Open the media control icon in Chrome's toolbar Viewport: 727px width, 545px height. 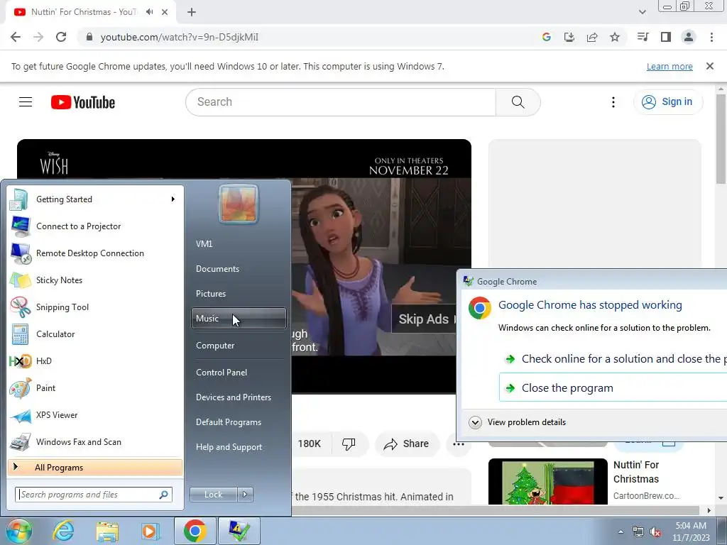[643, 37]
